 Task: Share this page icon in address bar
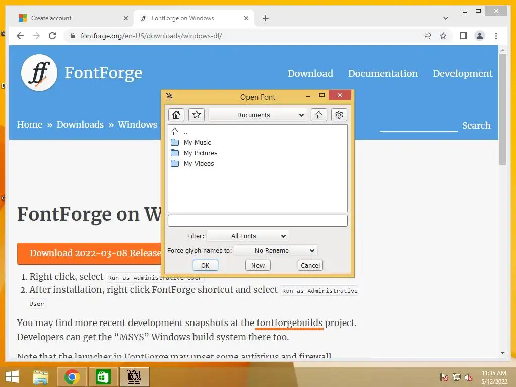coord(427,36)
